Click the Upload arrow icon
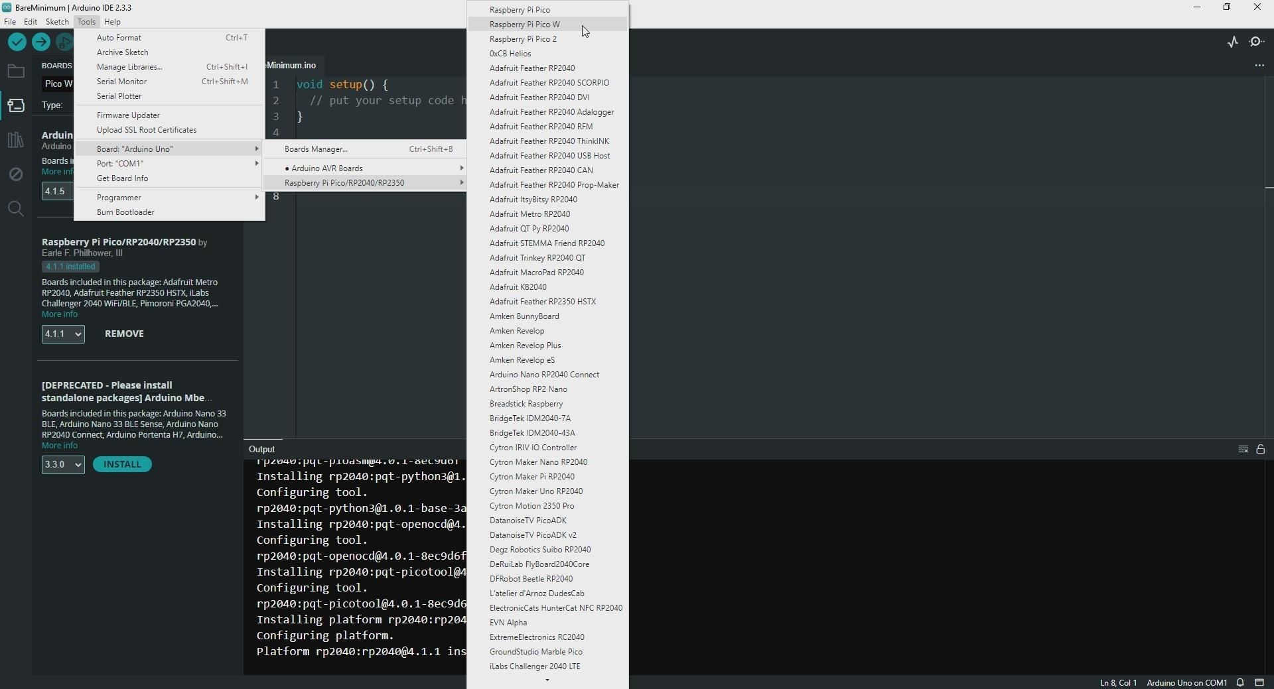Screen dimensions: 1274x689 coord(41,42)
